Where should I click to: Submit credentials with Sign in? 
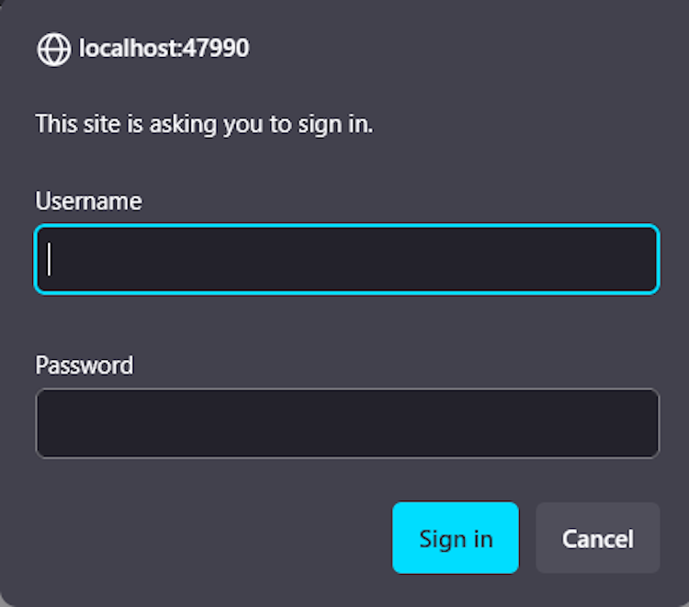click(x=455, y=538)
